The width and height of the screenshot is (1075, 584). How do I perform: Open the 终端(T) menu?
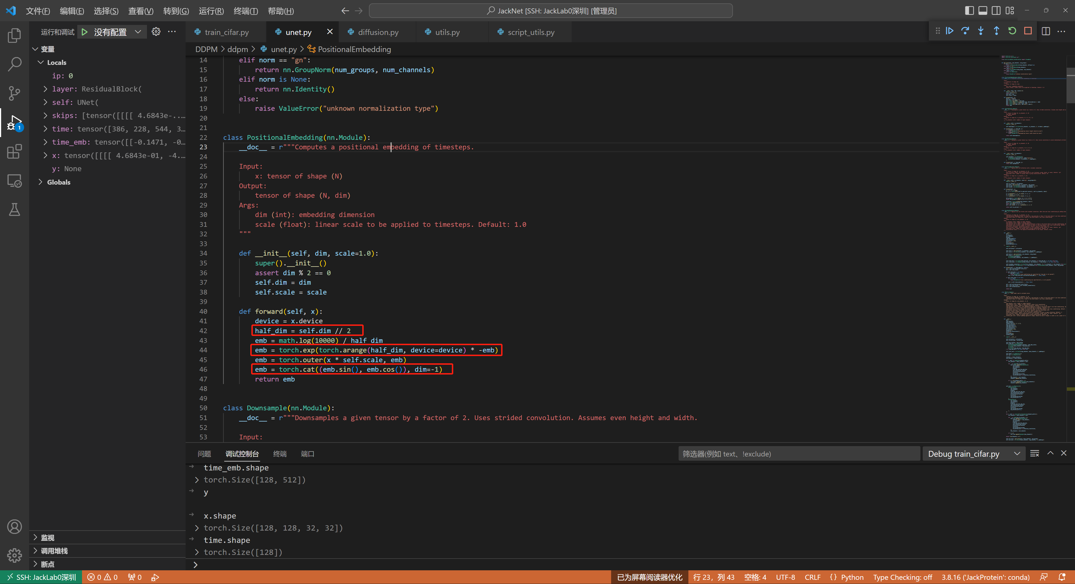click(x=246, y=11)
